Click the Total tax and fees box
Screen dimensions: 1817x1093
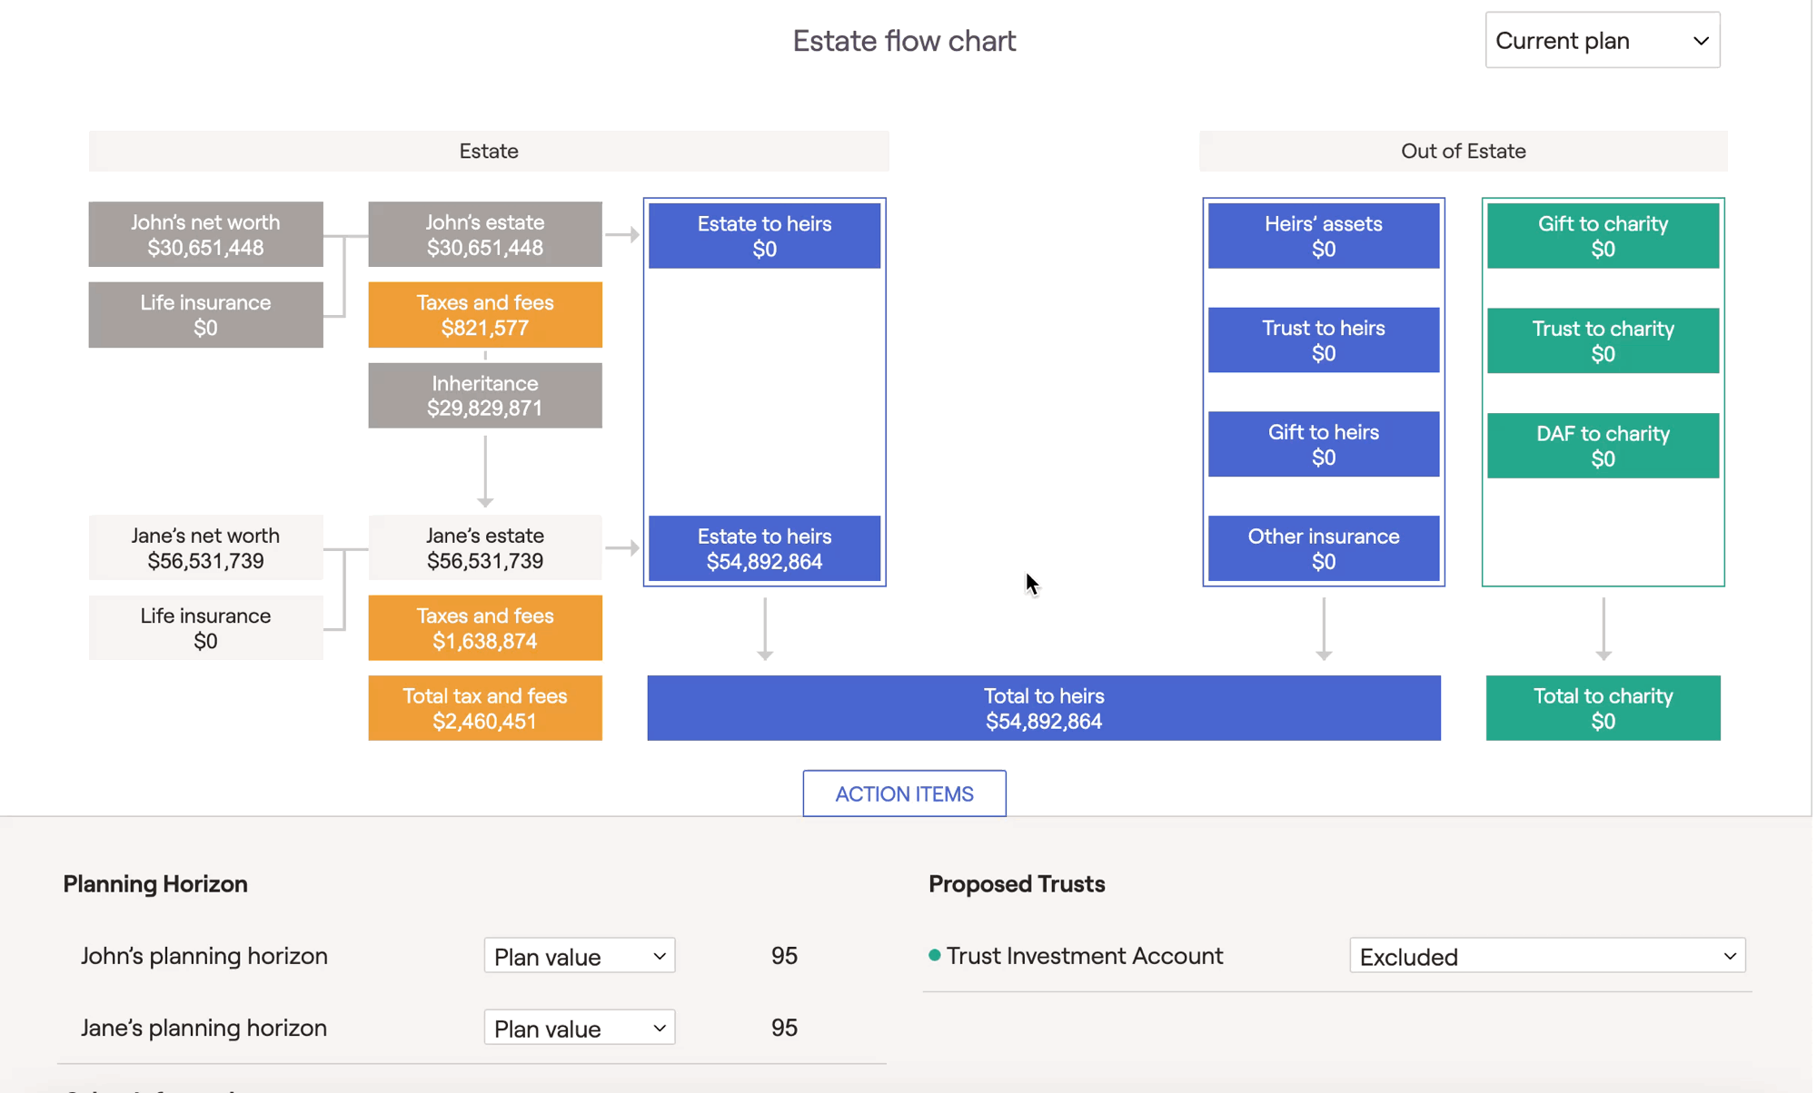[x=484, y=708]
